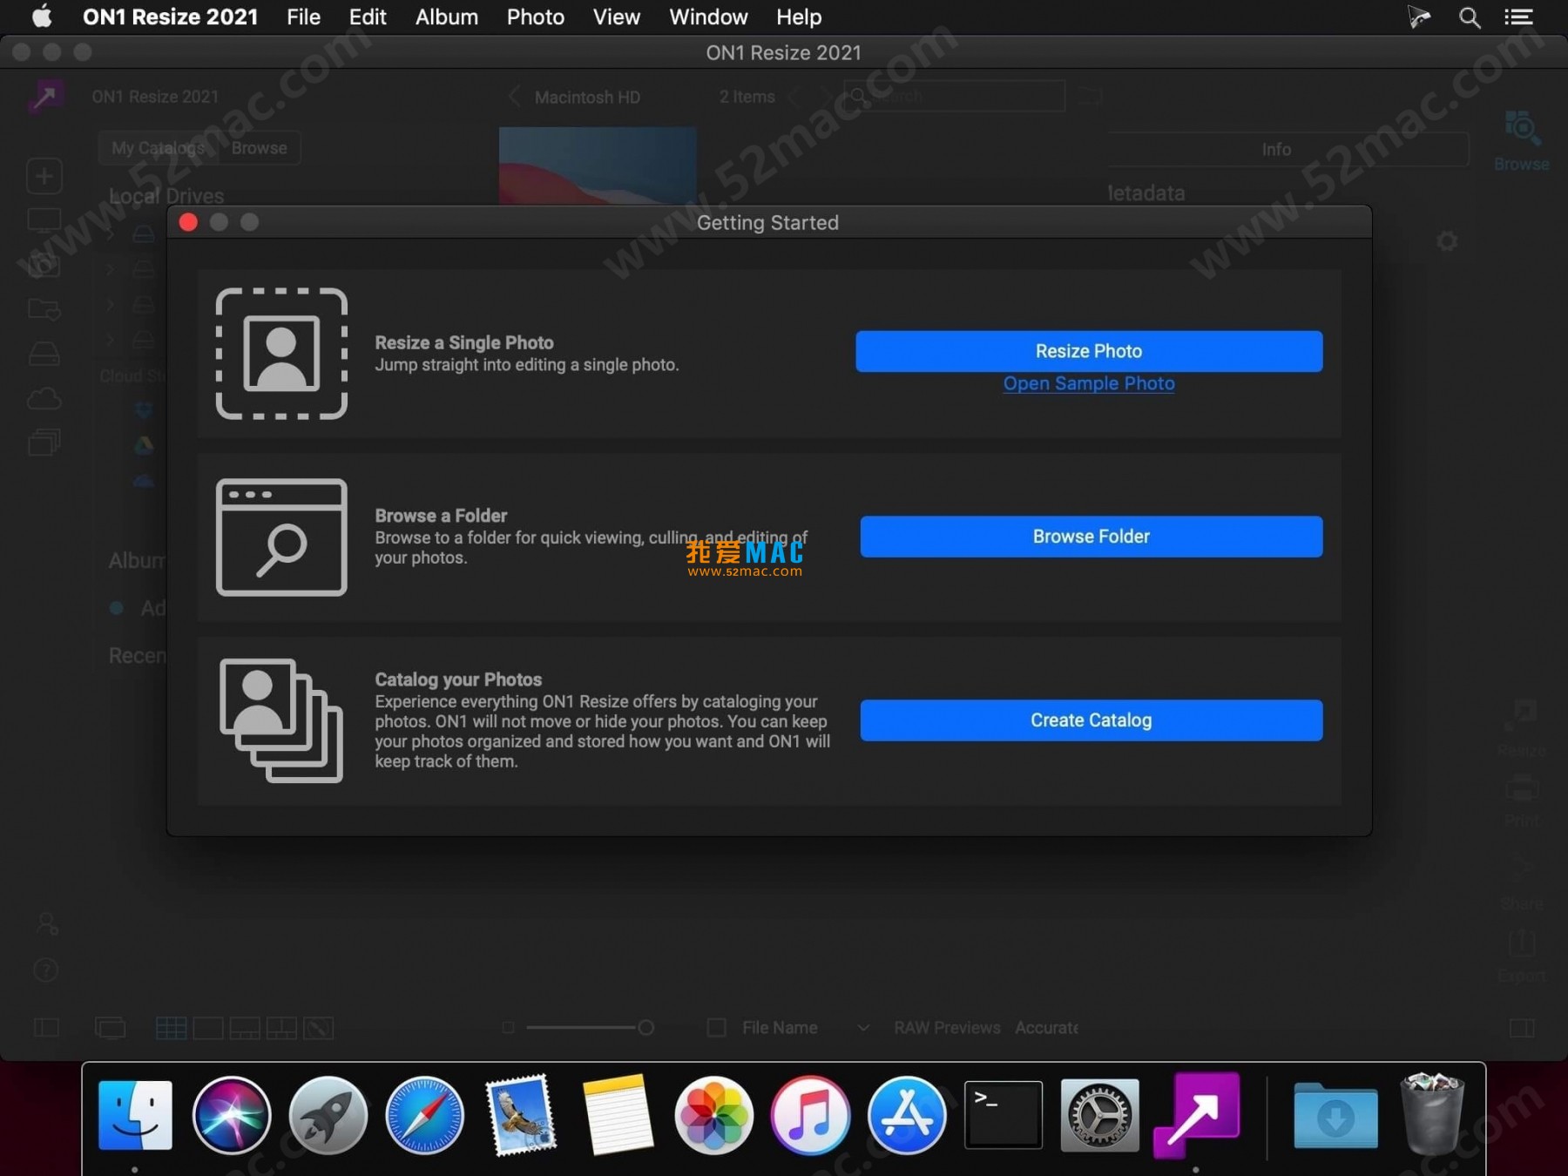The width and height of the screenshot is (1568, 1176).
Task: Select the grid view icon in bottom toolbar
Action: click(171, 1028)
